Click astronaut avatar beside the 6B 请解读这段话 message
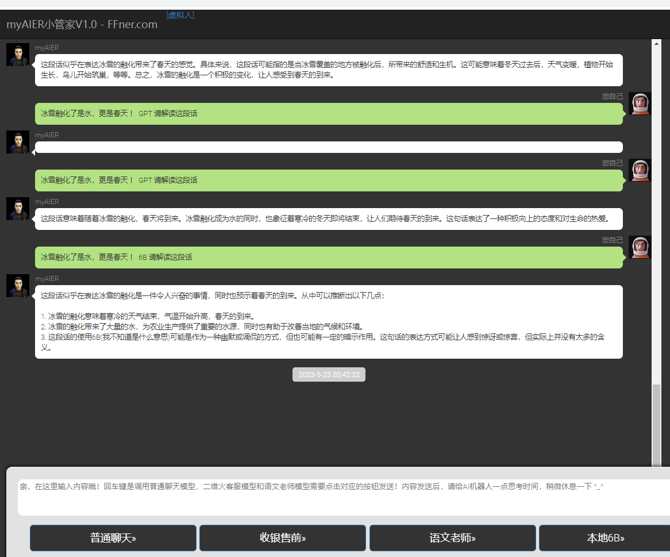This screenshot has width=670, height=557. pyautogui.click(x=640, y=247)
